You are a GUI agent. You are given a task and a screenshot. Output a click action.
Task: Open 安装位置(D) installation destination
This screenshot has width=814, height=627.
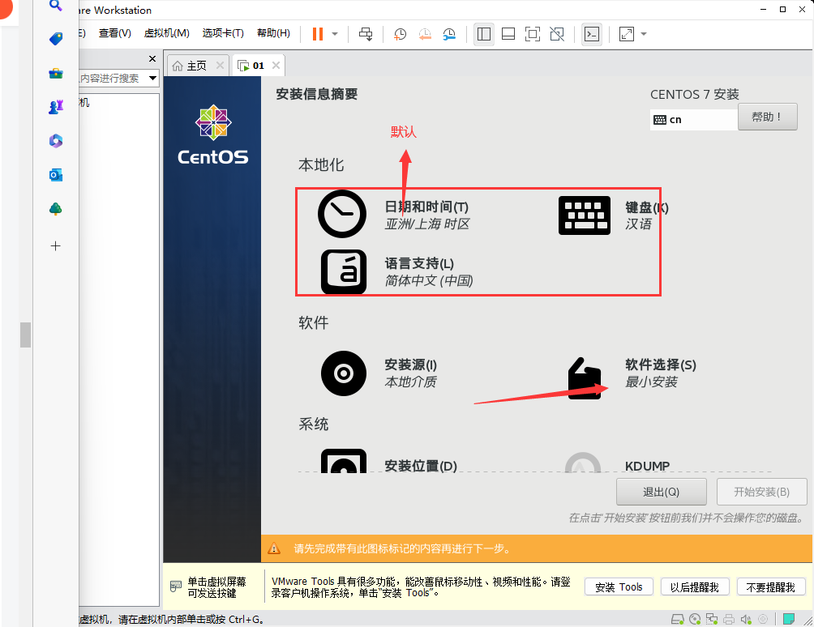click(x=389, y=462)
